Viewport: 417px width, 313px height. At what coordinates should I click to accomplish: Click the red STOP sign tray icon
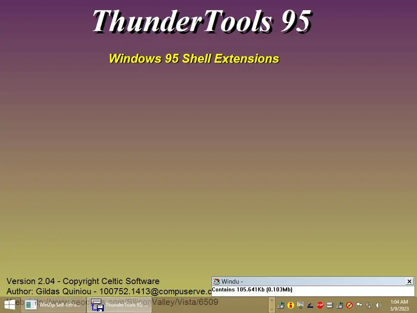tap(320, 305)
